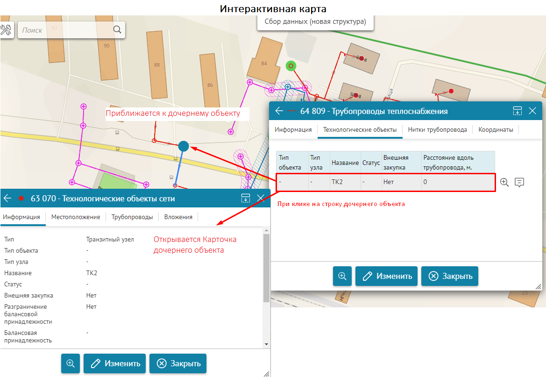Click zoom button in 63 070 panel footer
The width and height of the screenshot is (546, 377).
[x=71, y=363]
